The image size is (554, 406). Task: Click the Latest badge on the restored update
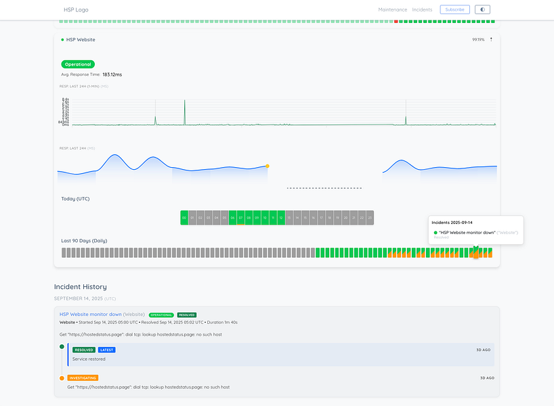(107, 350)
